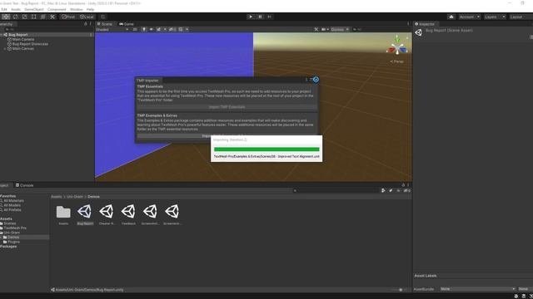Viewport: 533px width, 299px height.
Task: Select All Materials favorite
Action: (x=13, y=201)
